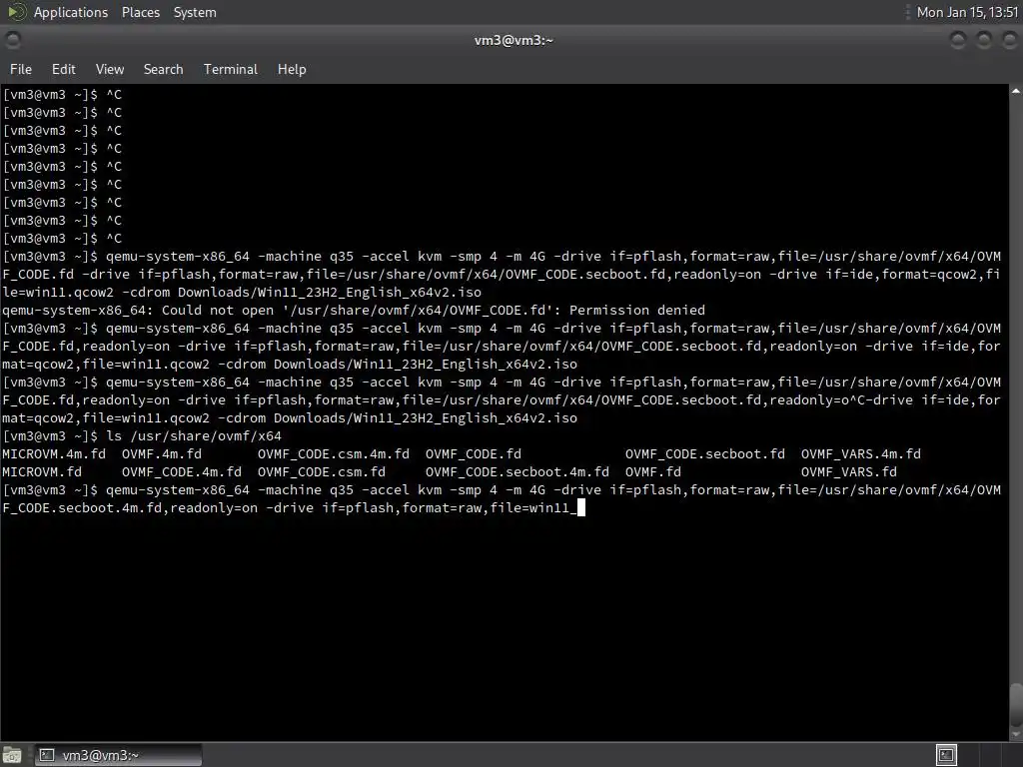This screenshot has width=1023, height=767.
Task: Click OVMF_CODE.secboot.4m.fd in the listing
Action: pos(517,471)
